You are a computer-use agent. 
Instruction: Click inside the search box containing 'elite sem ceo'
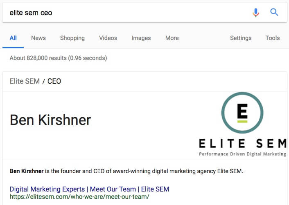(x=123, y=13)
